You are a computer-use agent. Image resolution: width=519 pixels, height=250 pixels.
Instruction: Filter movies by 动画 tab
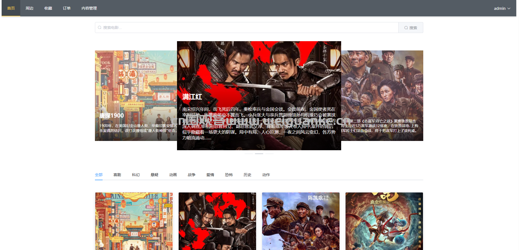point(173,175)
